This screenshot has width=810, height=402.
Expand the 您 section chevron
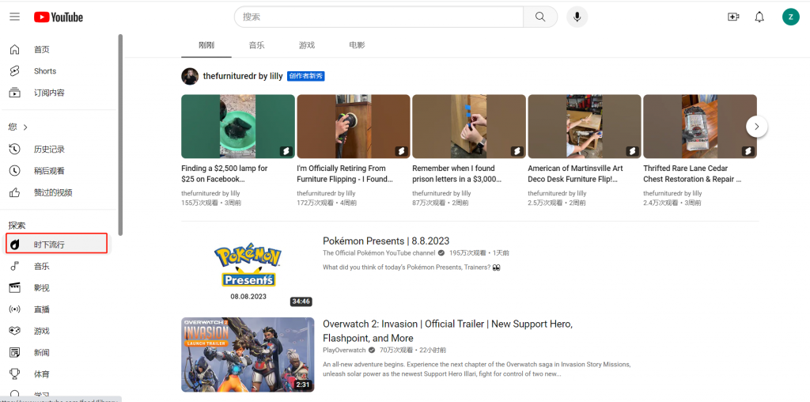coord(25,127)
